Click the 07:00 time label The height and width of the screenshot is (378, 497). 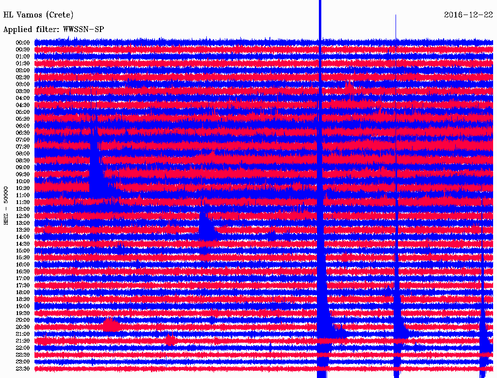[x=23, y=140]
